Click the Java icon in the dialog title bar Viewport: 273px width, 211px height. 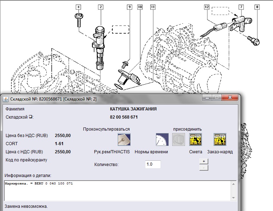click(5, 98)
